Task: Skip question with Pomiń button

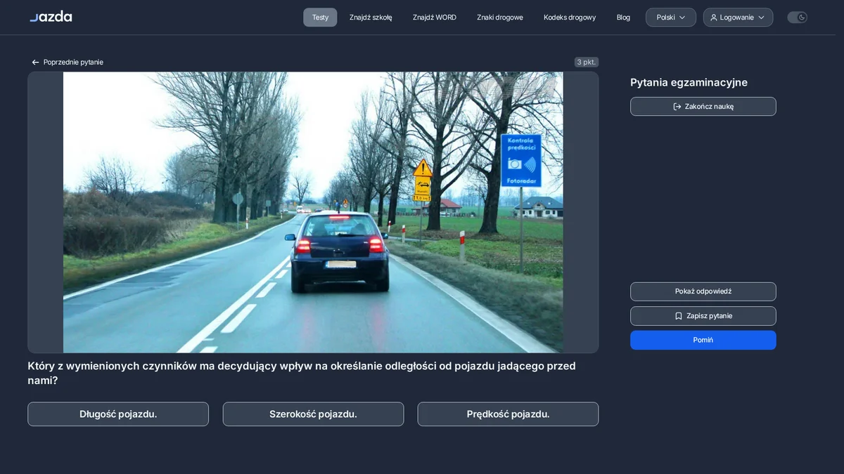Action: coord(703,340)
